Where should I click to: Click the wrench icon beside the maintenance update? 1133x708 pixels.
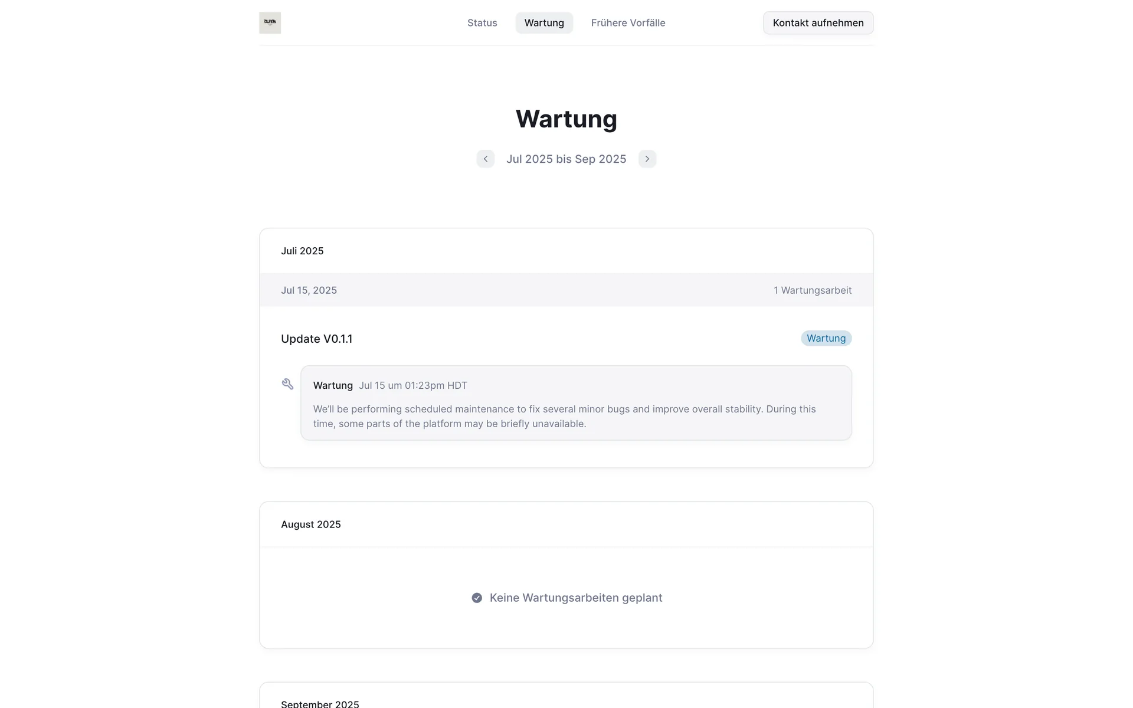tap(287, 384)
